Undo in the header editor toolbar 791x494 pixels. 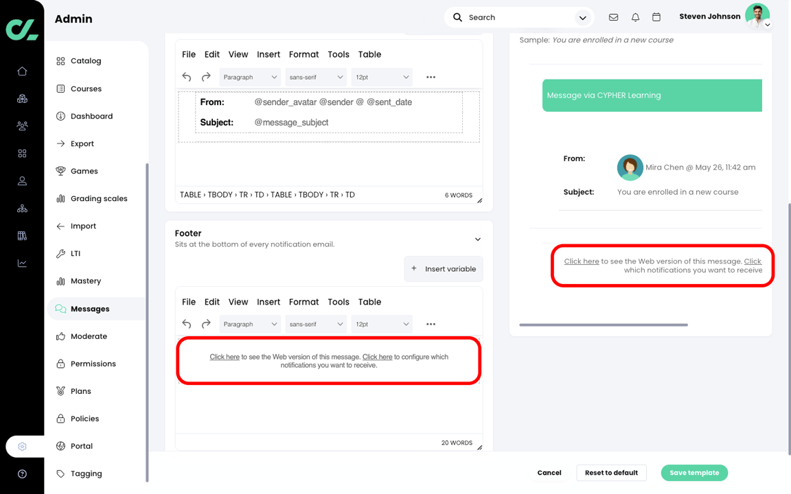pyautogui.click(x=187, y=77)
